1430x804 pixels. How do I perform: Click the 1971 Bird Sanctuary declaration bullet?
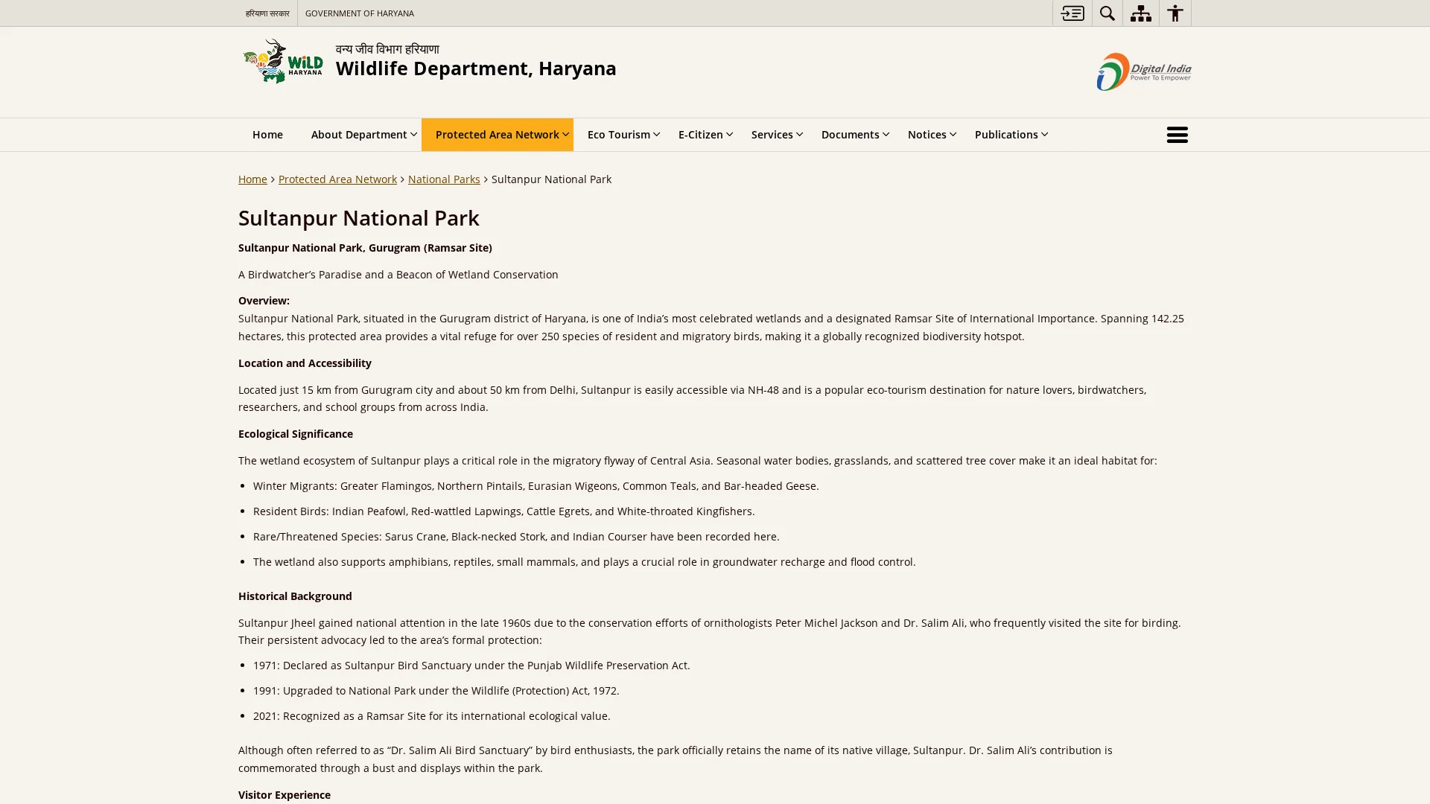coord(471,666)
